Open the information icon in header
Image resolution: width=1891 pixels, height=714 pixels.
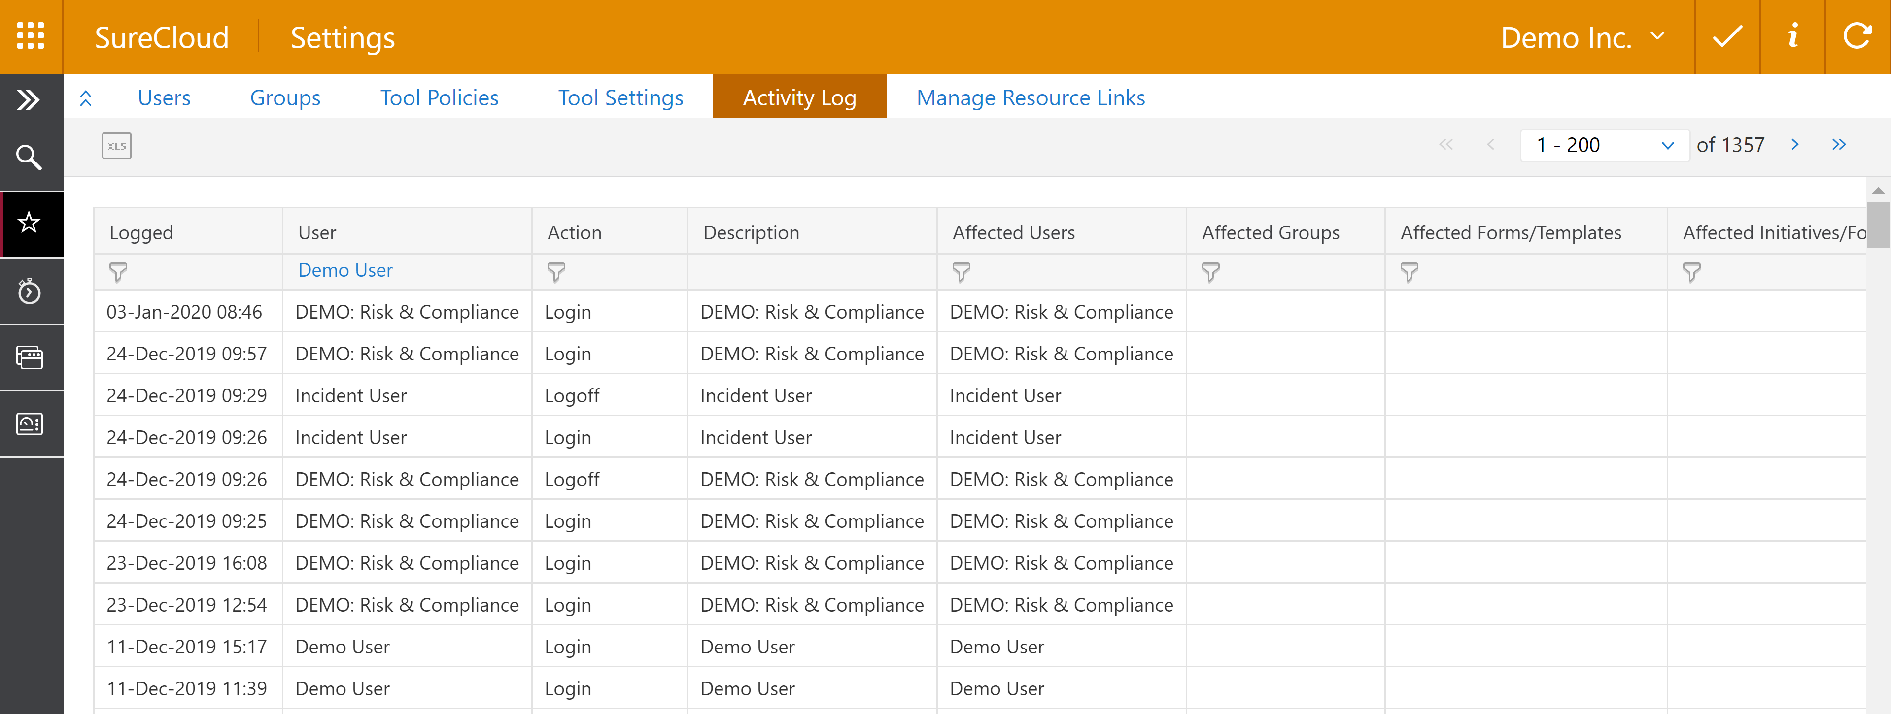point(1792,35)
